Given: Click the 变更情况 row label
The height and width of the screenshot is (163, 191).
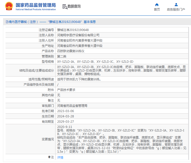Looking at the screenshot, I should (47, 139).
